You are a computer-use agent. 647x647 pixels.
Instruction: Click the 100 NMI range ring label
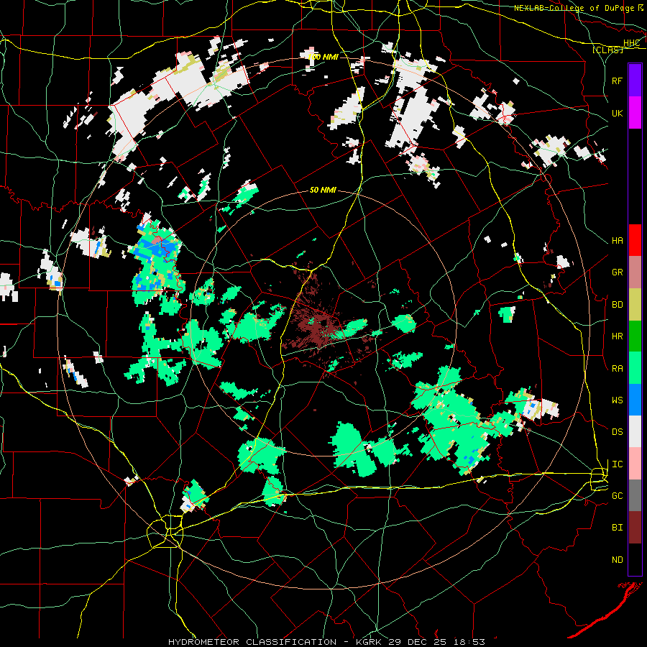click(323, 57)
